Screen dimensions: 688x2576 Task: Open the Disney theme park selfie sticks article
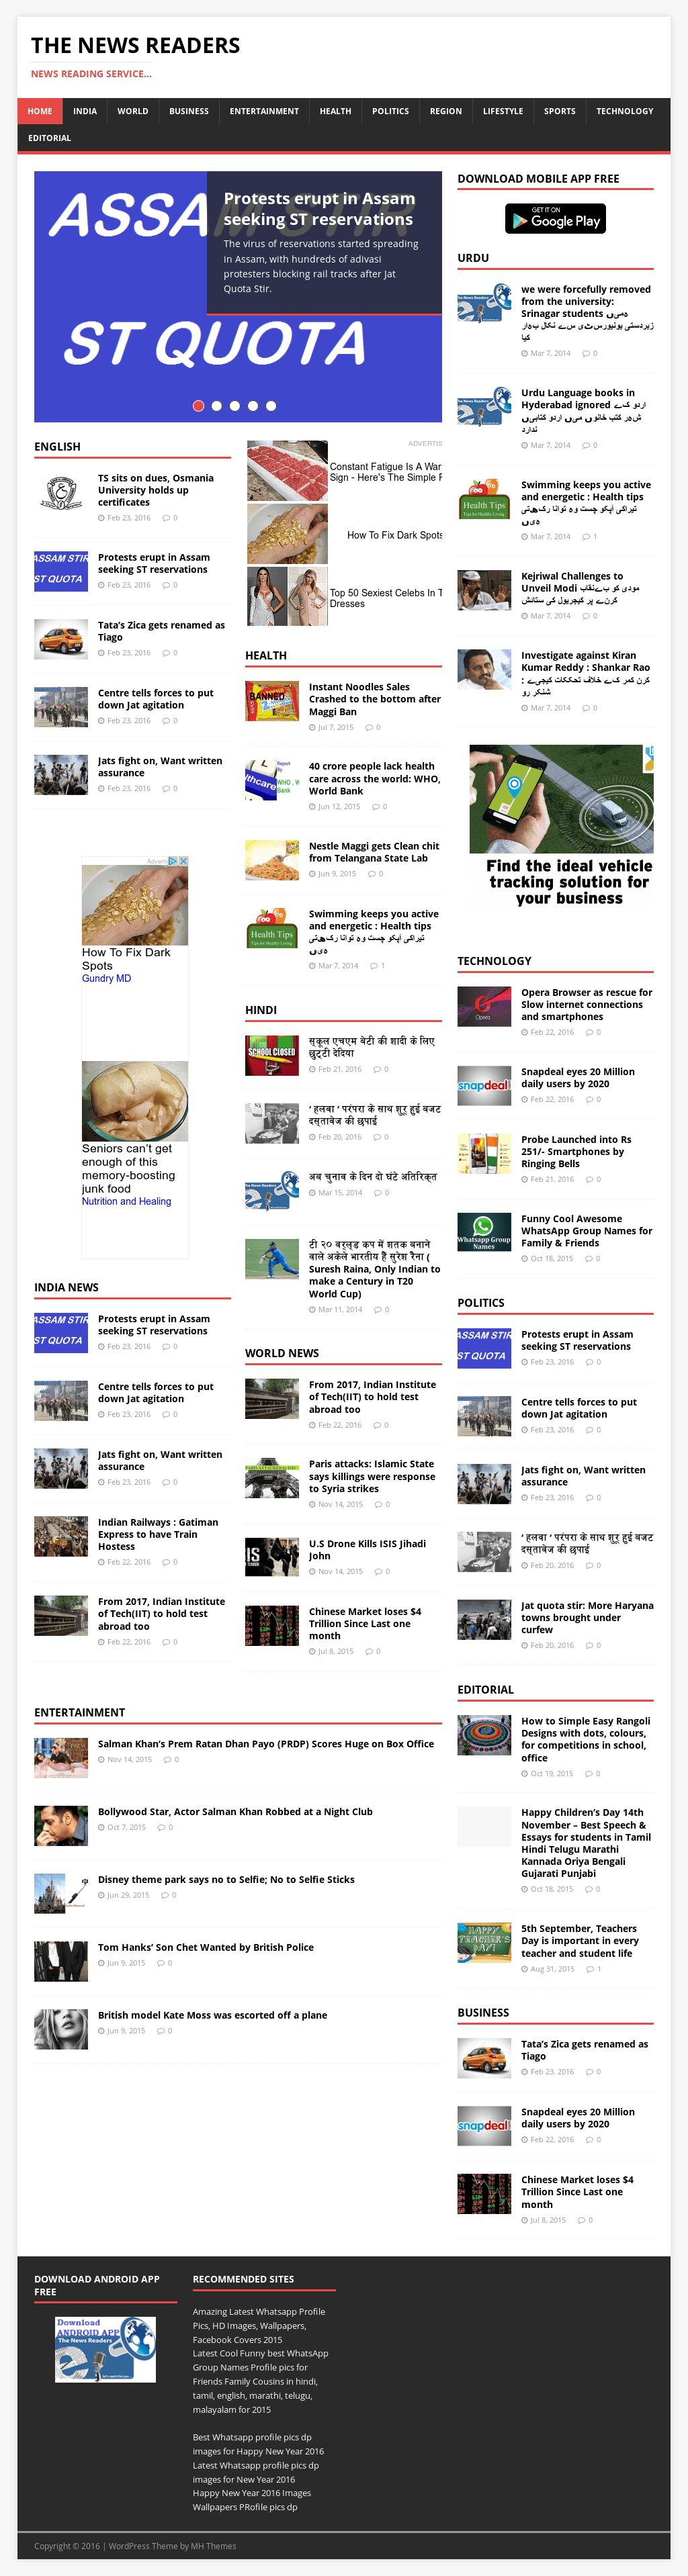click(226, 1879)
